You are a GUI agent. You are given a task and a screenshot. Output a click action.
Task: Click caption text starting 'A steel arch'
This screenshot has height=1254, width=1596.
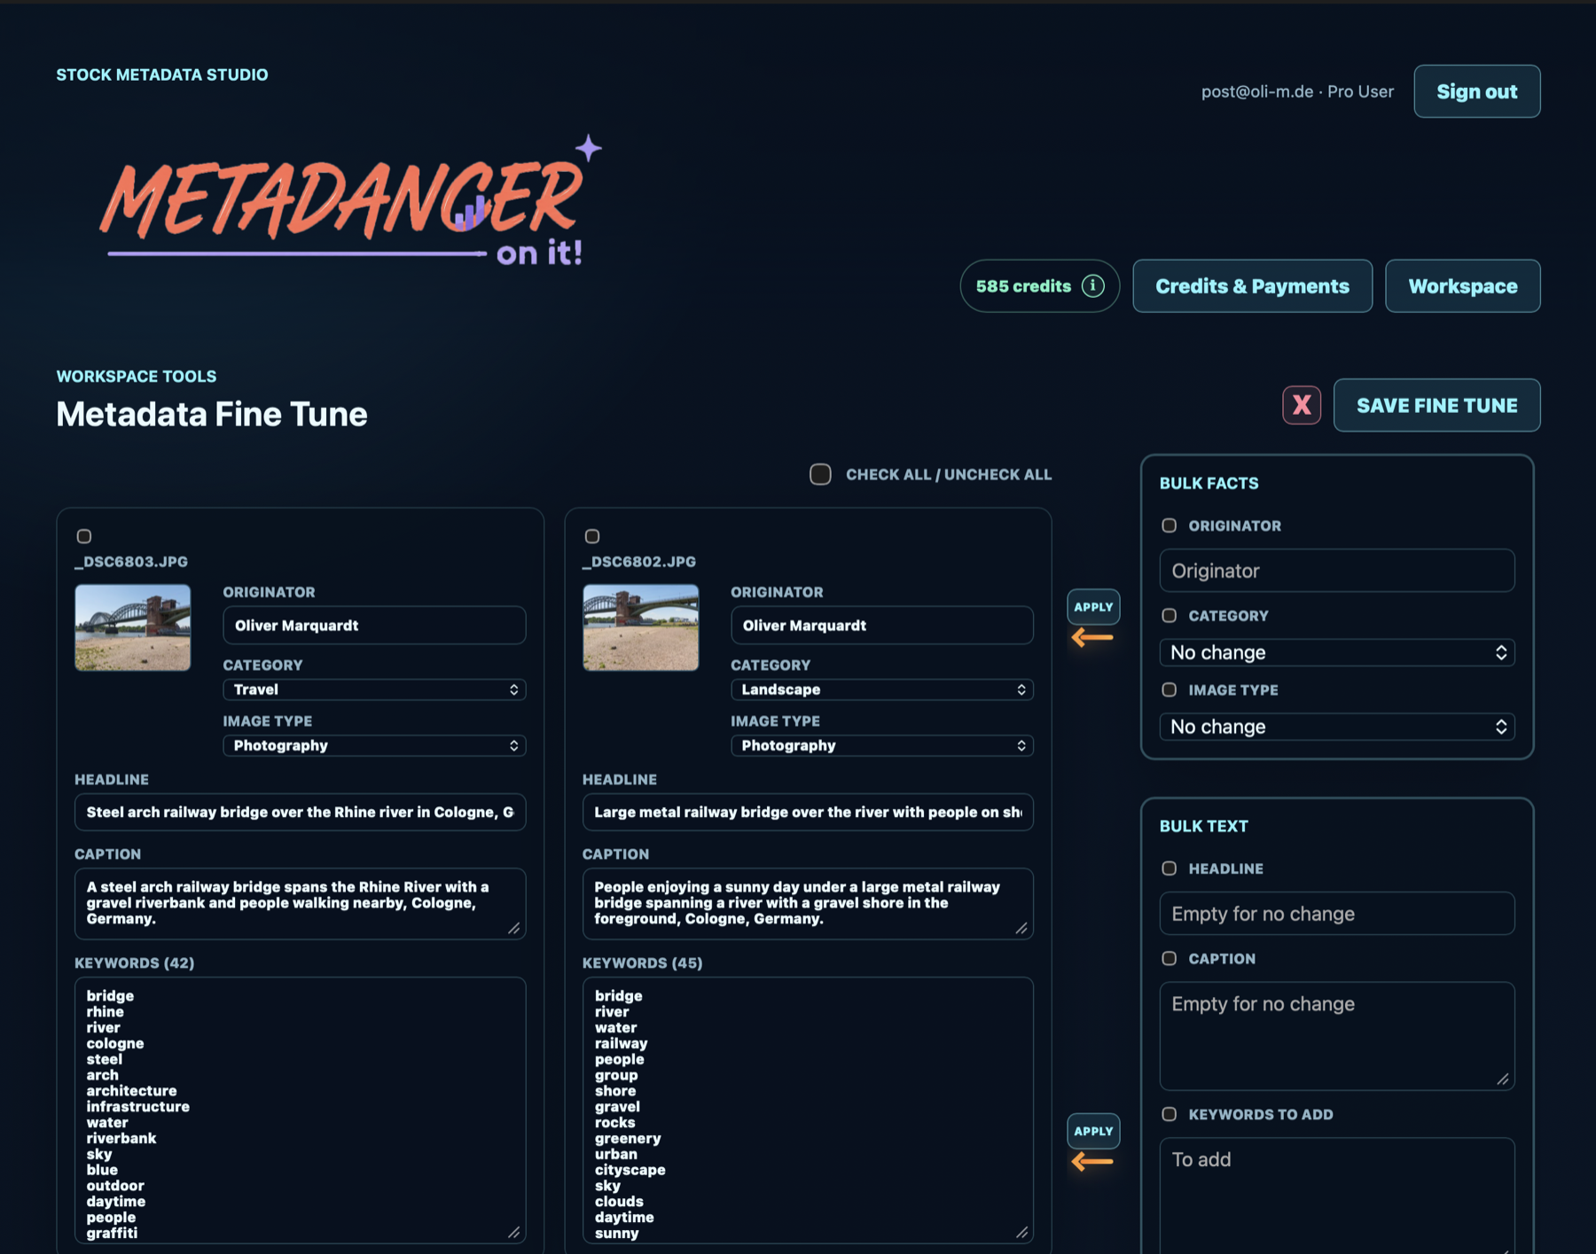coord(301,903)
